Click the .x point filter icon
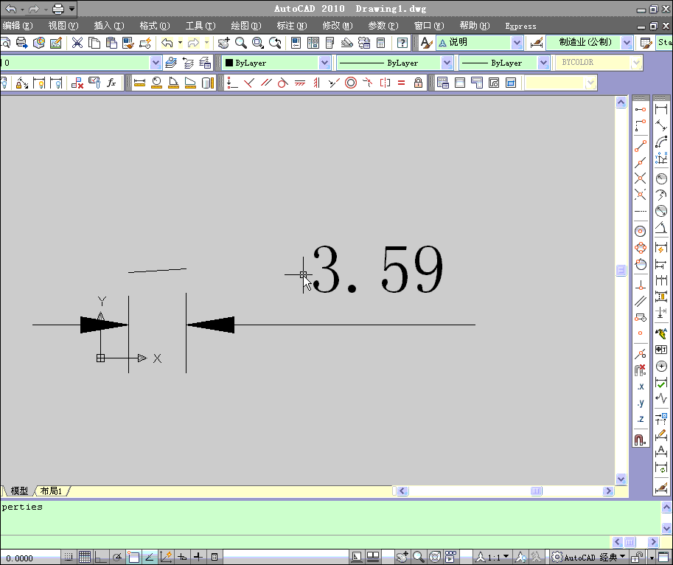The width and height of the screenshot is (673, 565). [641, 387]
